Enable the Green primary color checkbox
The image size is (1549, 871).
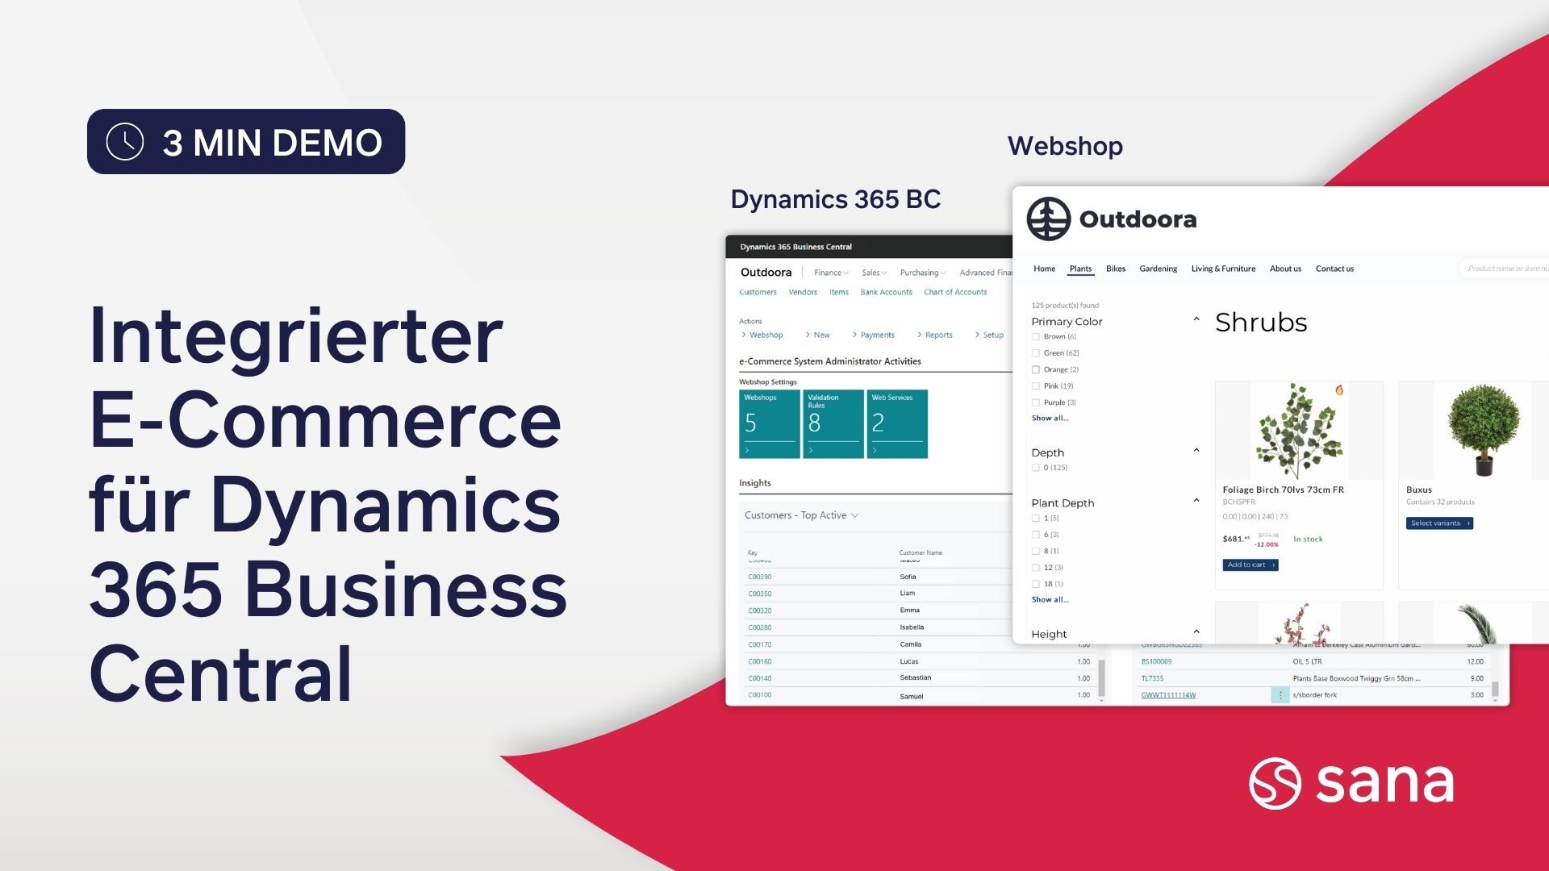point(1036,353)
